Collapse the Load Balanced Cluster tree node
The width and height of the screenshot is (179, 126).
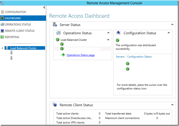(x=2, y=48)
